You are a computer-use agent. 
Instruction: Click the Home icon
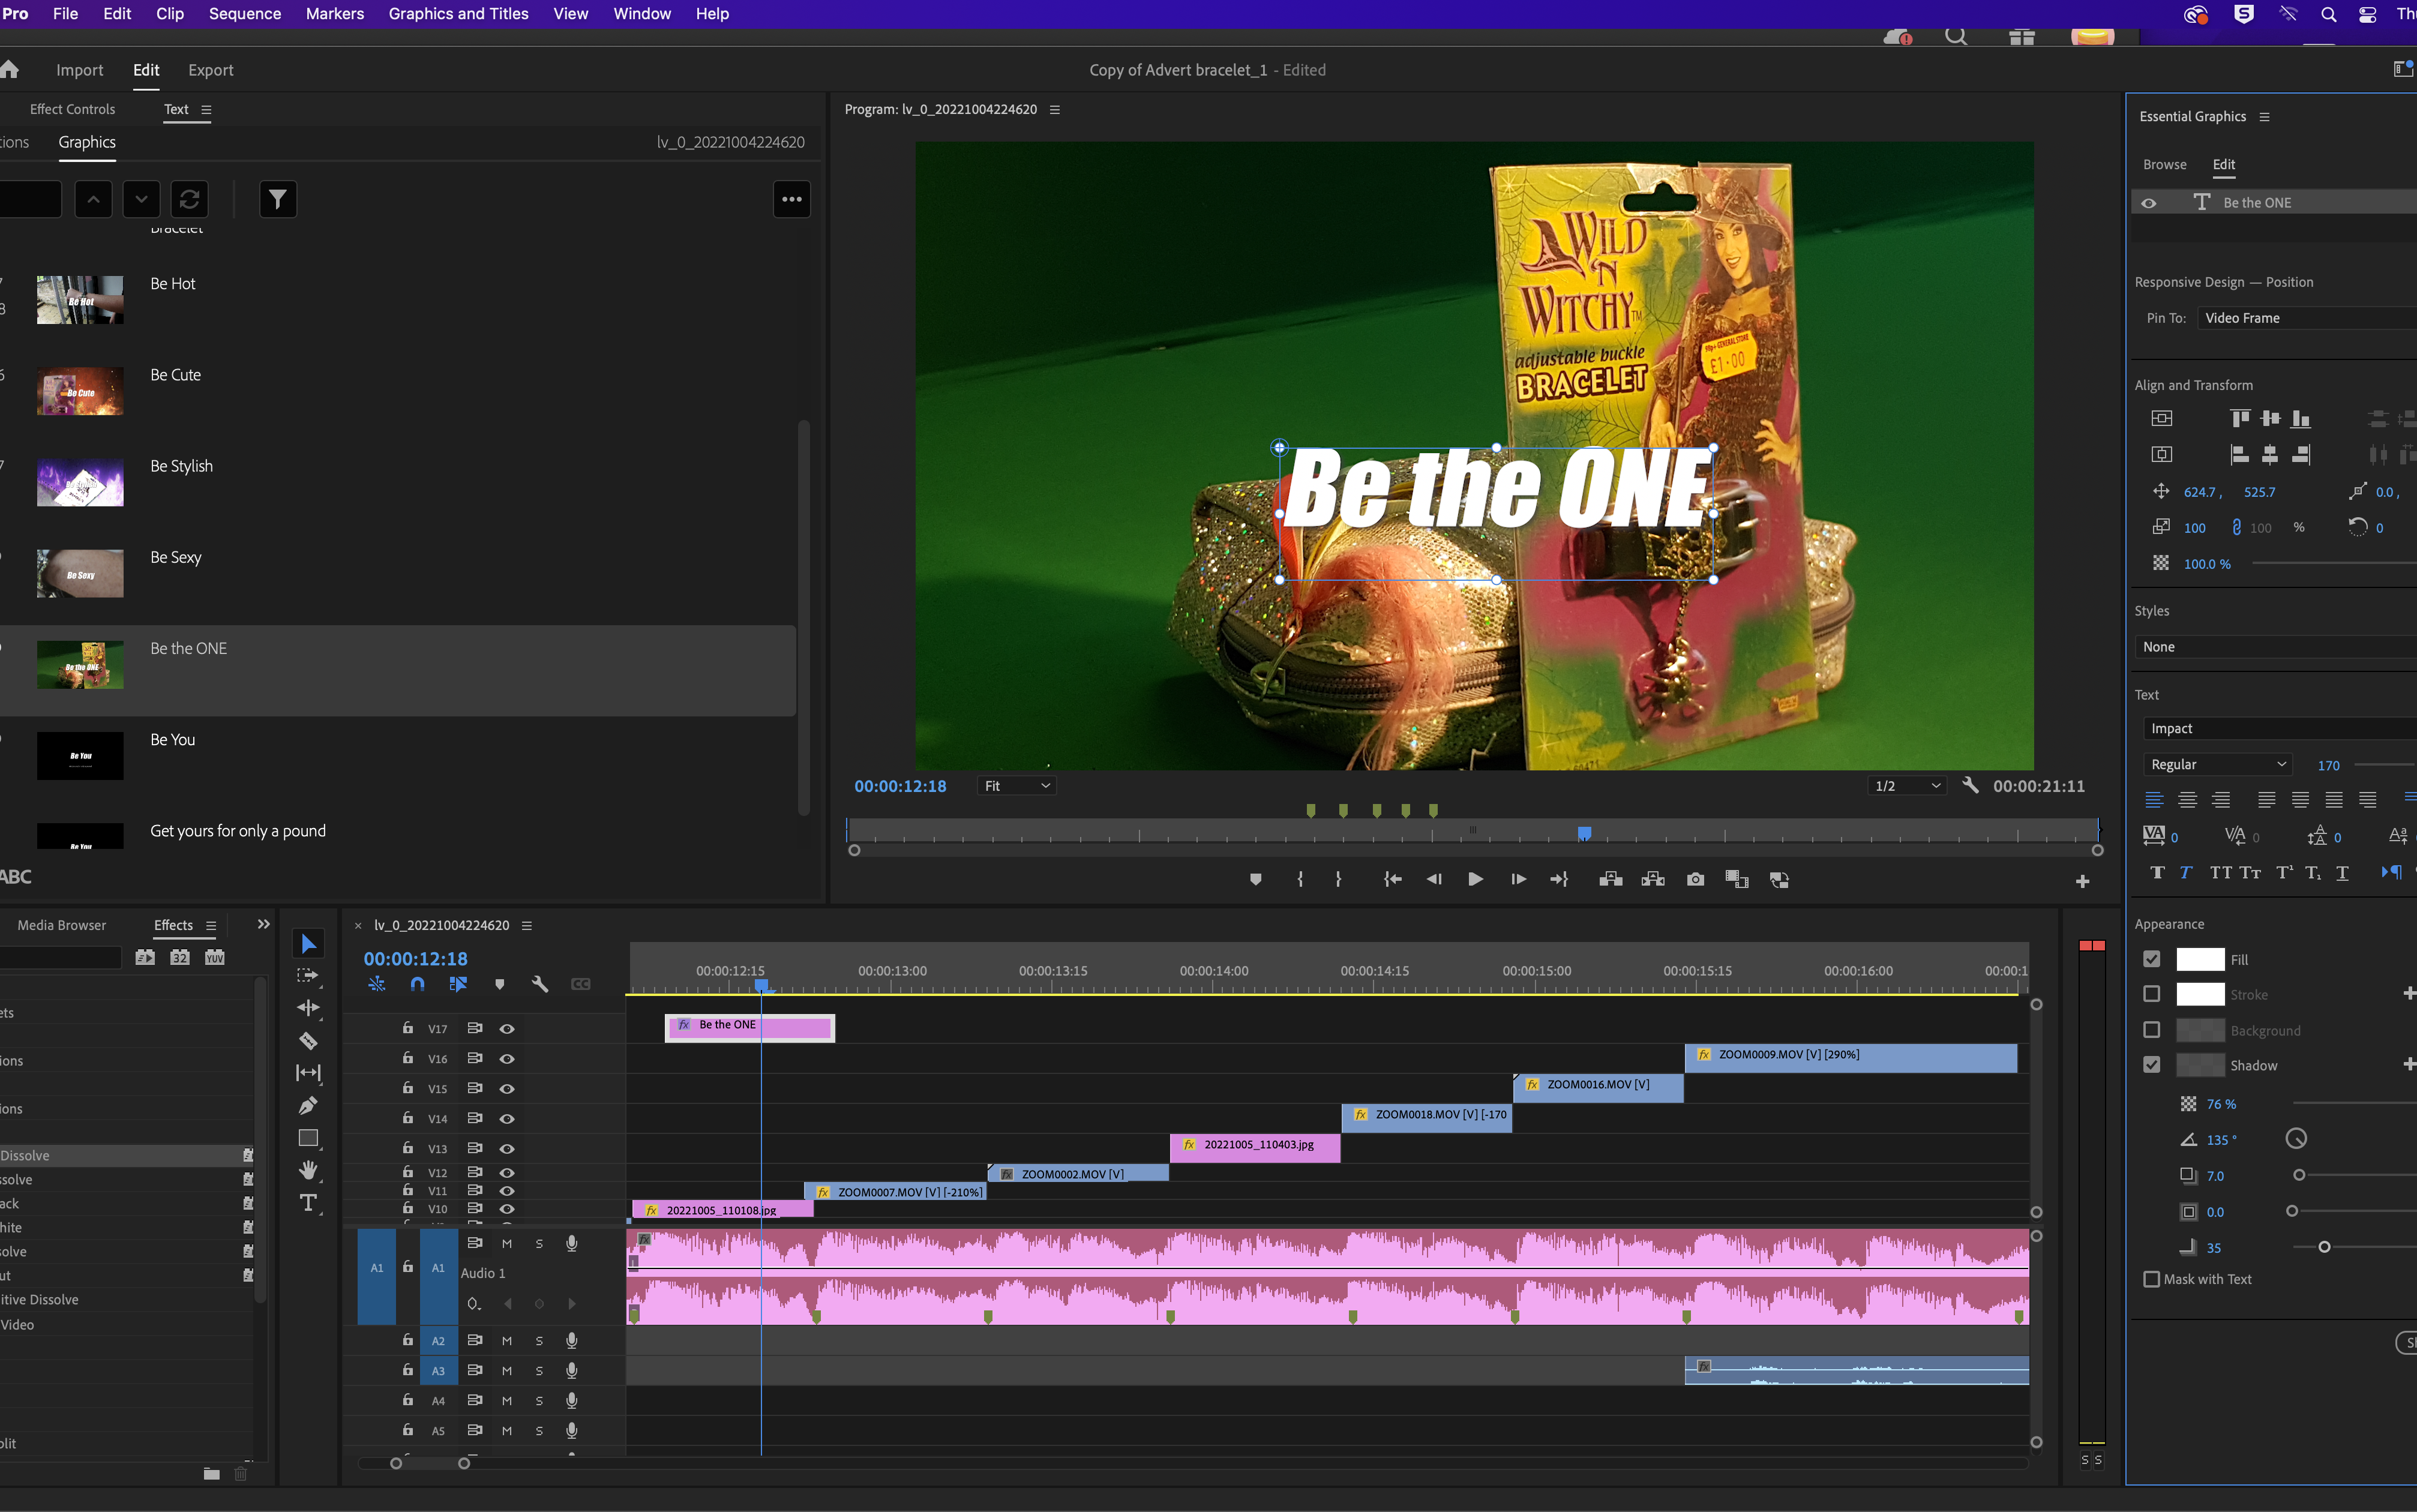click(x=10, y=69)
